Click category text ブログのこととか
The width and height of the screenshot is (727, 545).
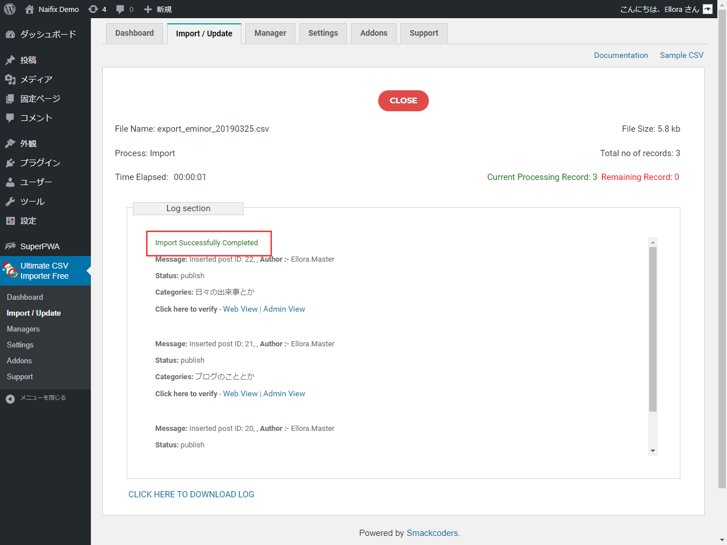pyautogui.click(x=225, y=377)
